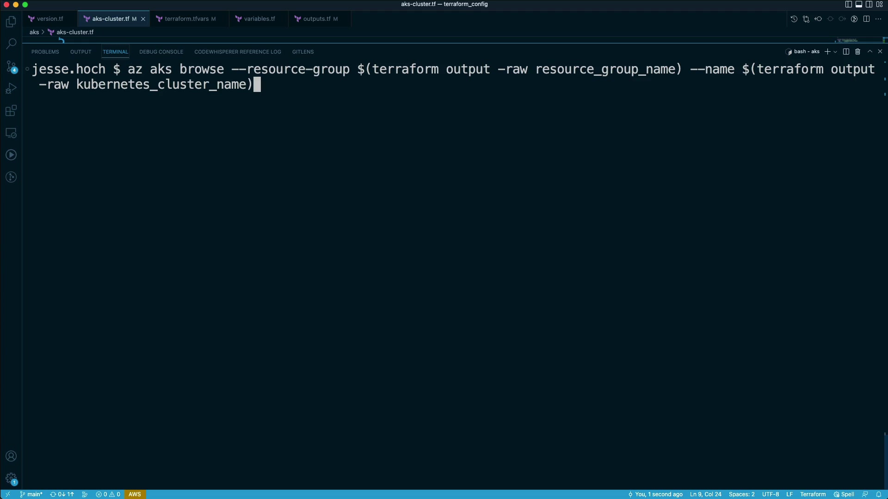This screenshot has height=499, width=888.
Task: Switch to the PROBLEMS panel tab
Action: coord(45,52)
